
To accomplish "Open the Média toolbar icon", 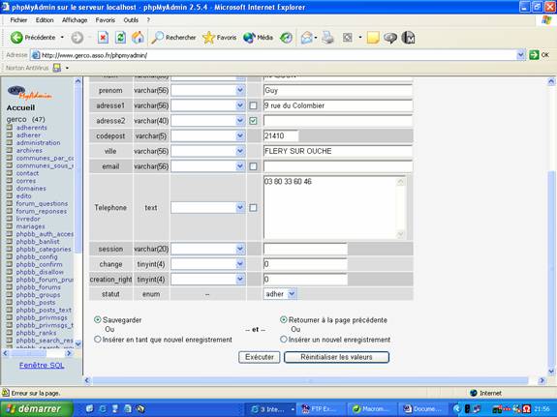I will pyautogui.click(x=258, y=38).
